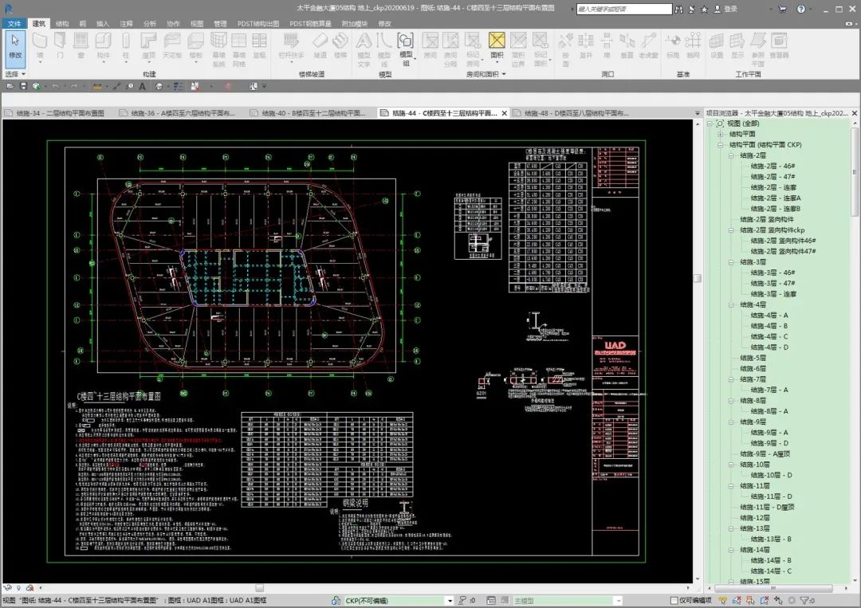This screenshot has height=608, width=861.
Task: Expand the 房间和面积 panel dropdown
Action: pos(504,74)
